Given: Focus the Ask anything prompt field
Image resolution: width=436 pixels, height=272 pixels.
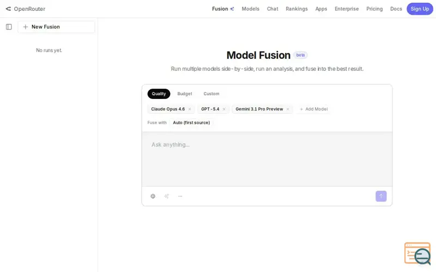Looking at the screenshot, I should (x=267, y=159).
